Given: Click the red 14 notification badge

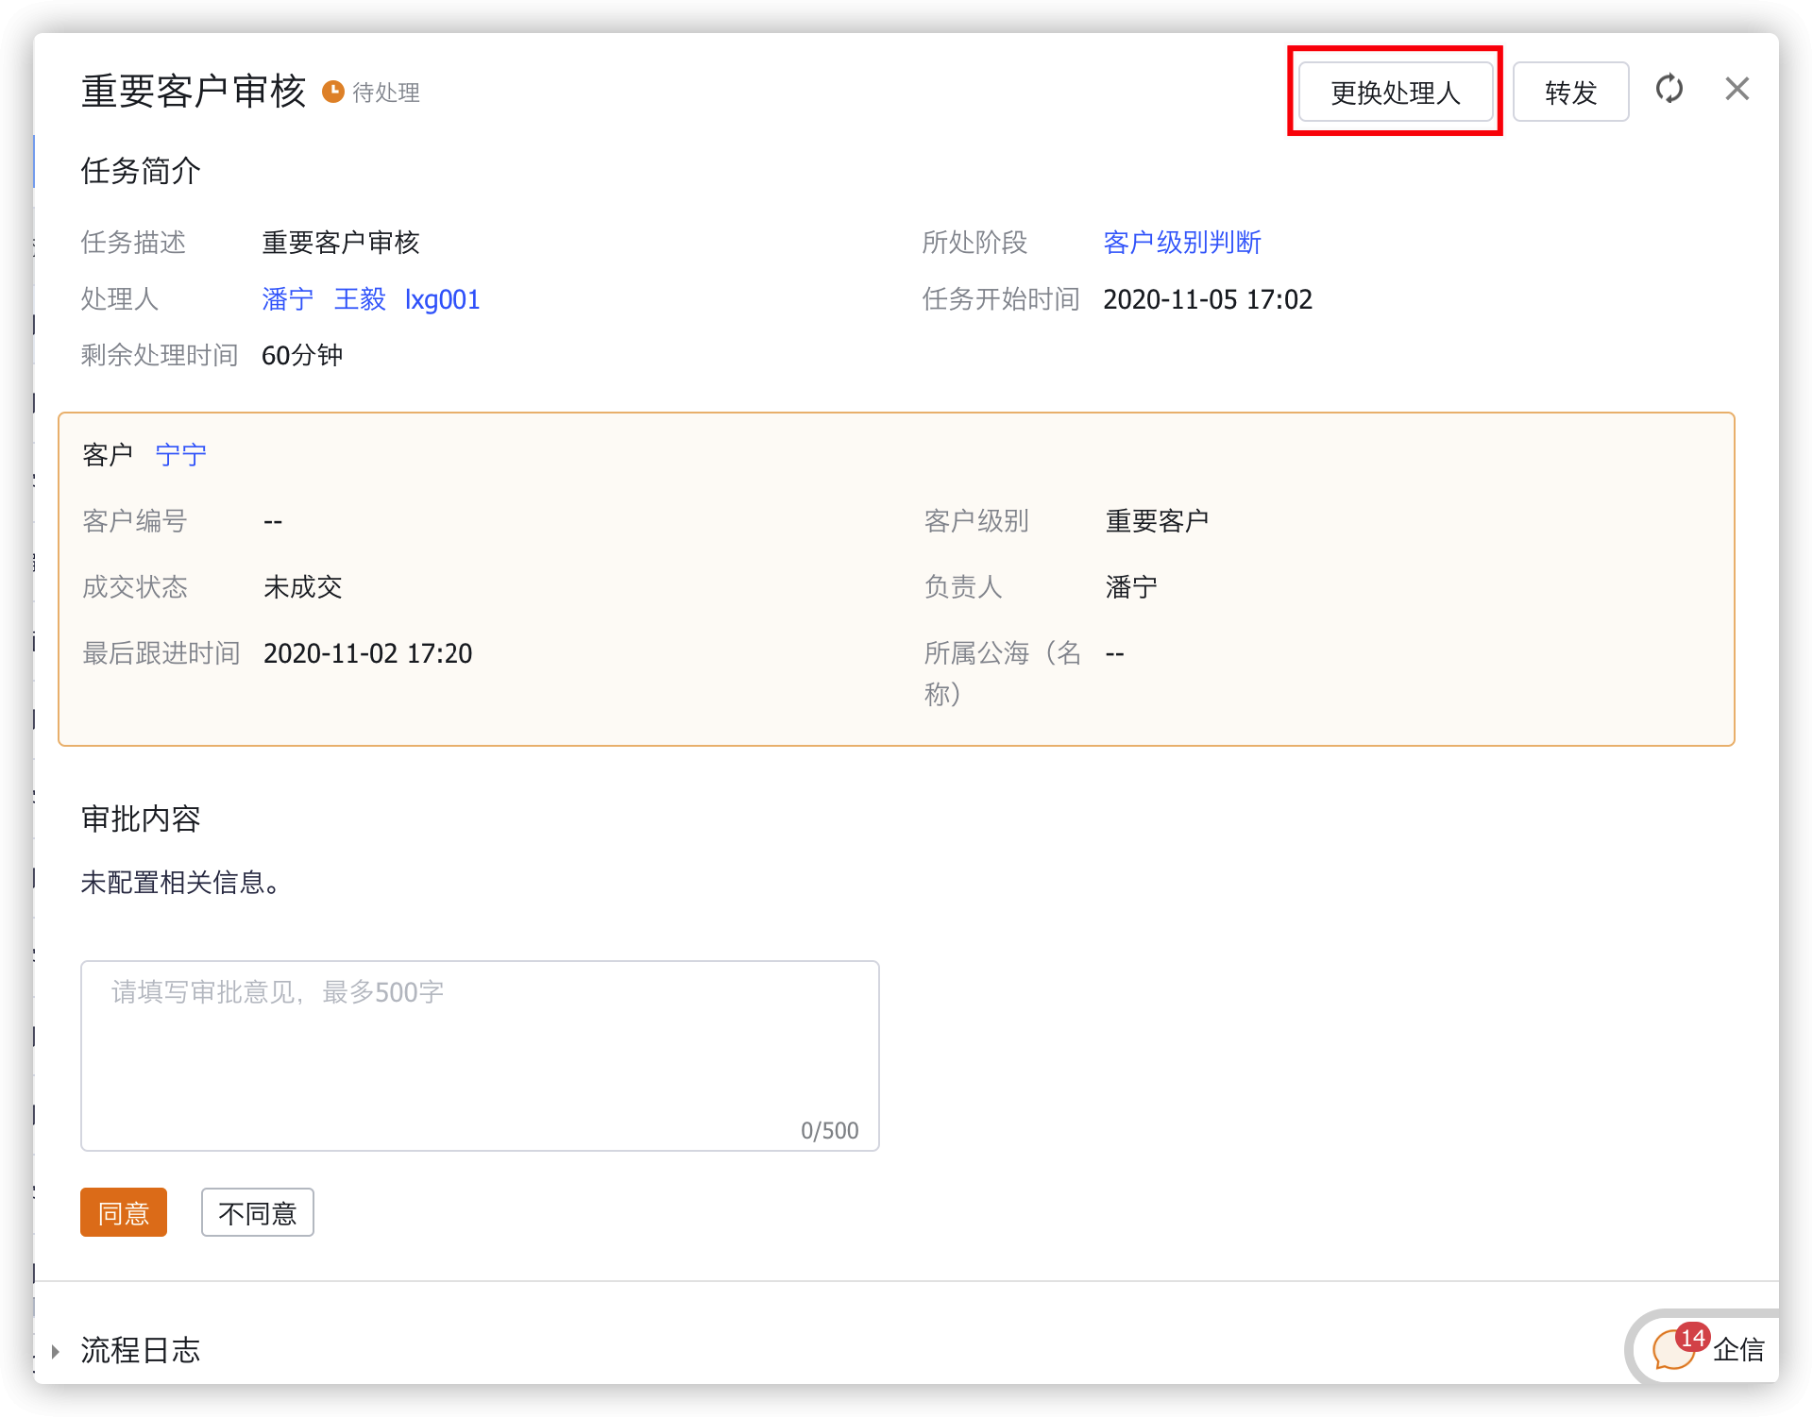Looking at the screenshot, I should coord(1693,1337).
